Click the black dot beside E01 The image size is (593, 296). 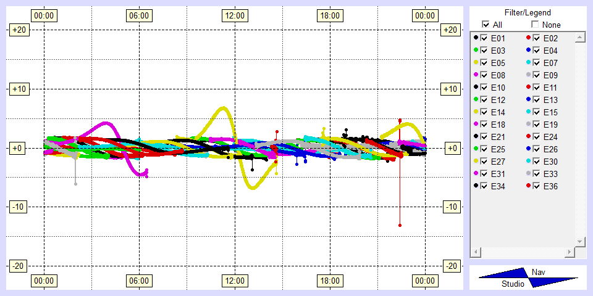(476, 38)
